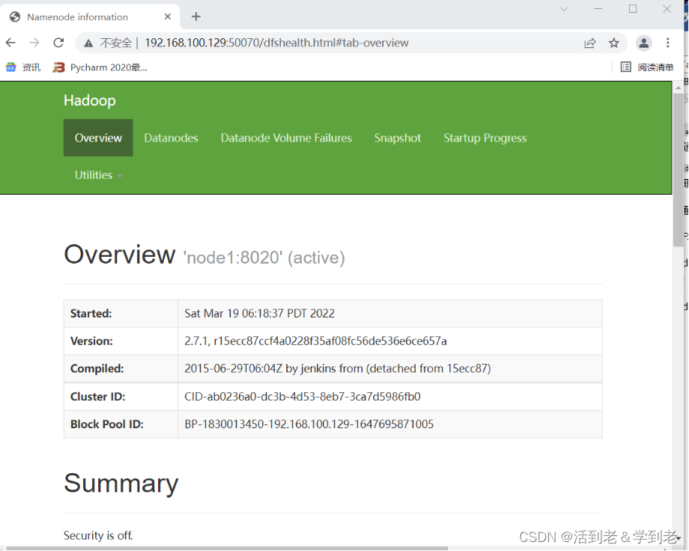
Task: Click the Hadoop brand title
Action: tap(90, 100)
